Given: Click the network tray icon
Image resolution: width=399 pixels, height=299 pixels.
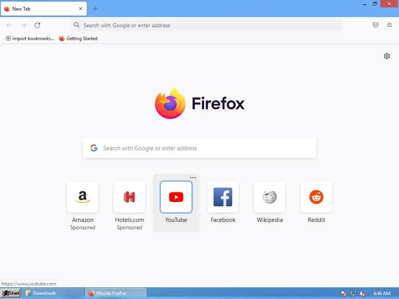Looking at the screenshot, I should coord(353,294).
